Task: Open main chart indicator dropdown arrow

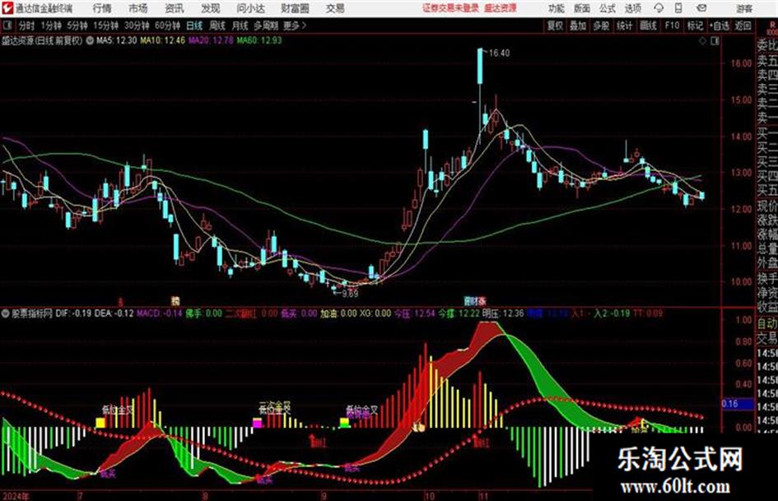Action: click(90, 40)
